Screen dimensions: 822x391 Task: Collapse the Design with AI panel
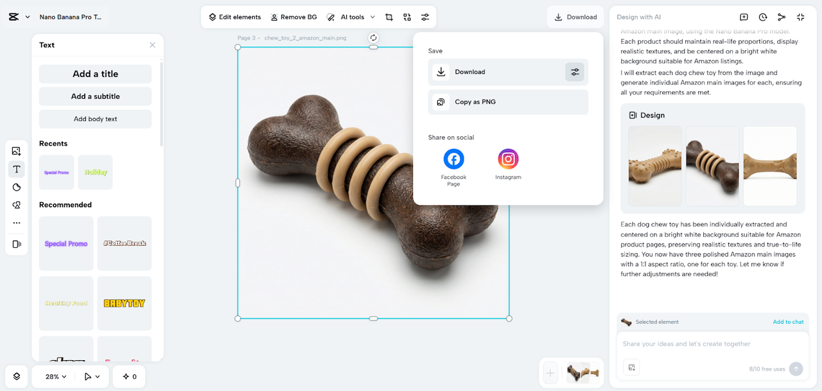(800, 17)
